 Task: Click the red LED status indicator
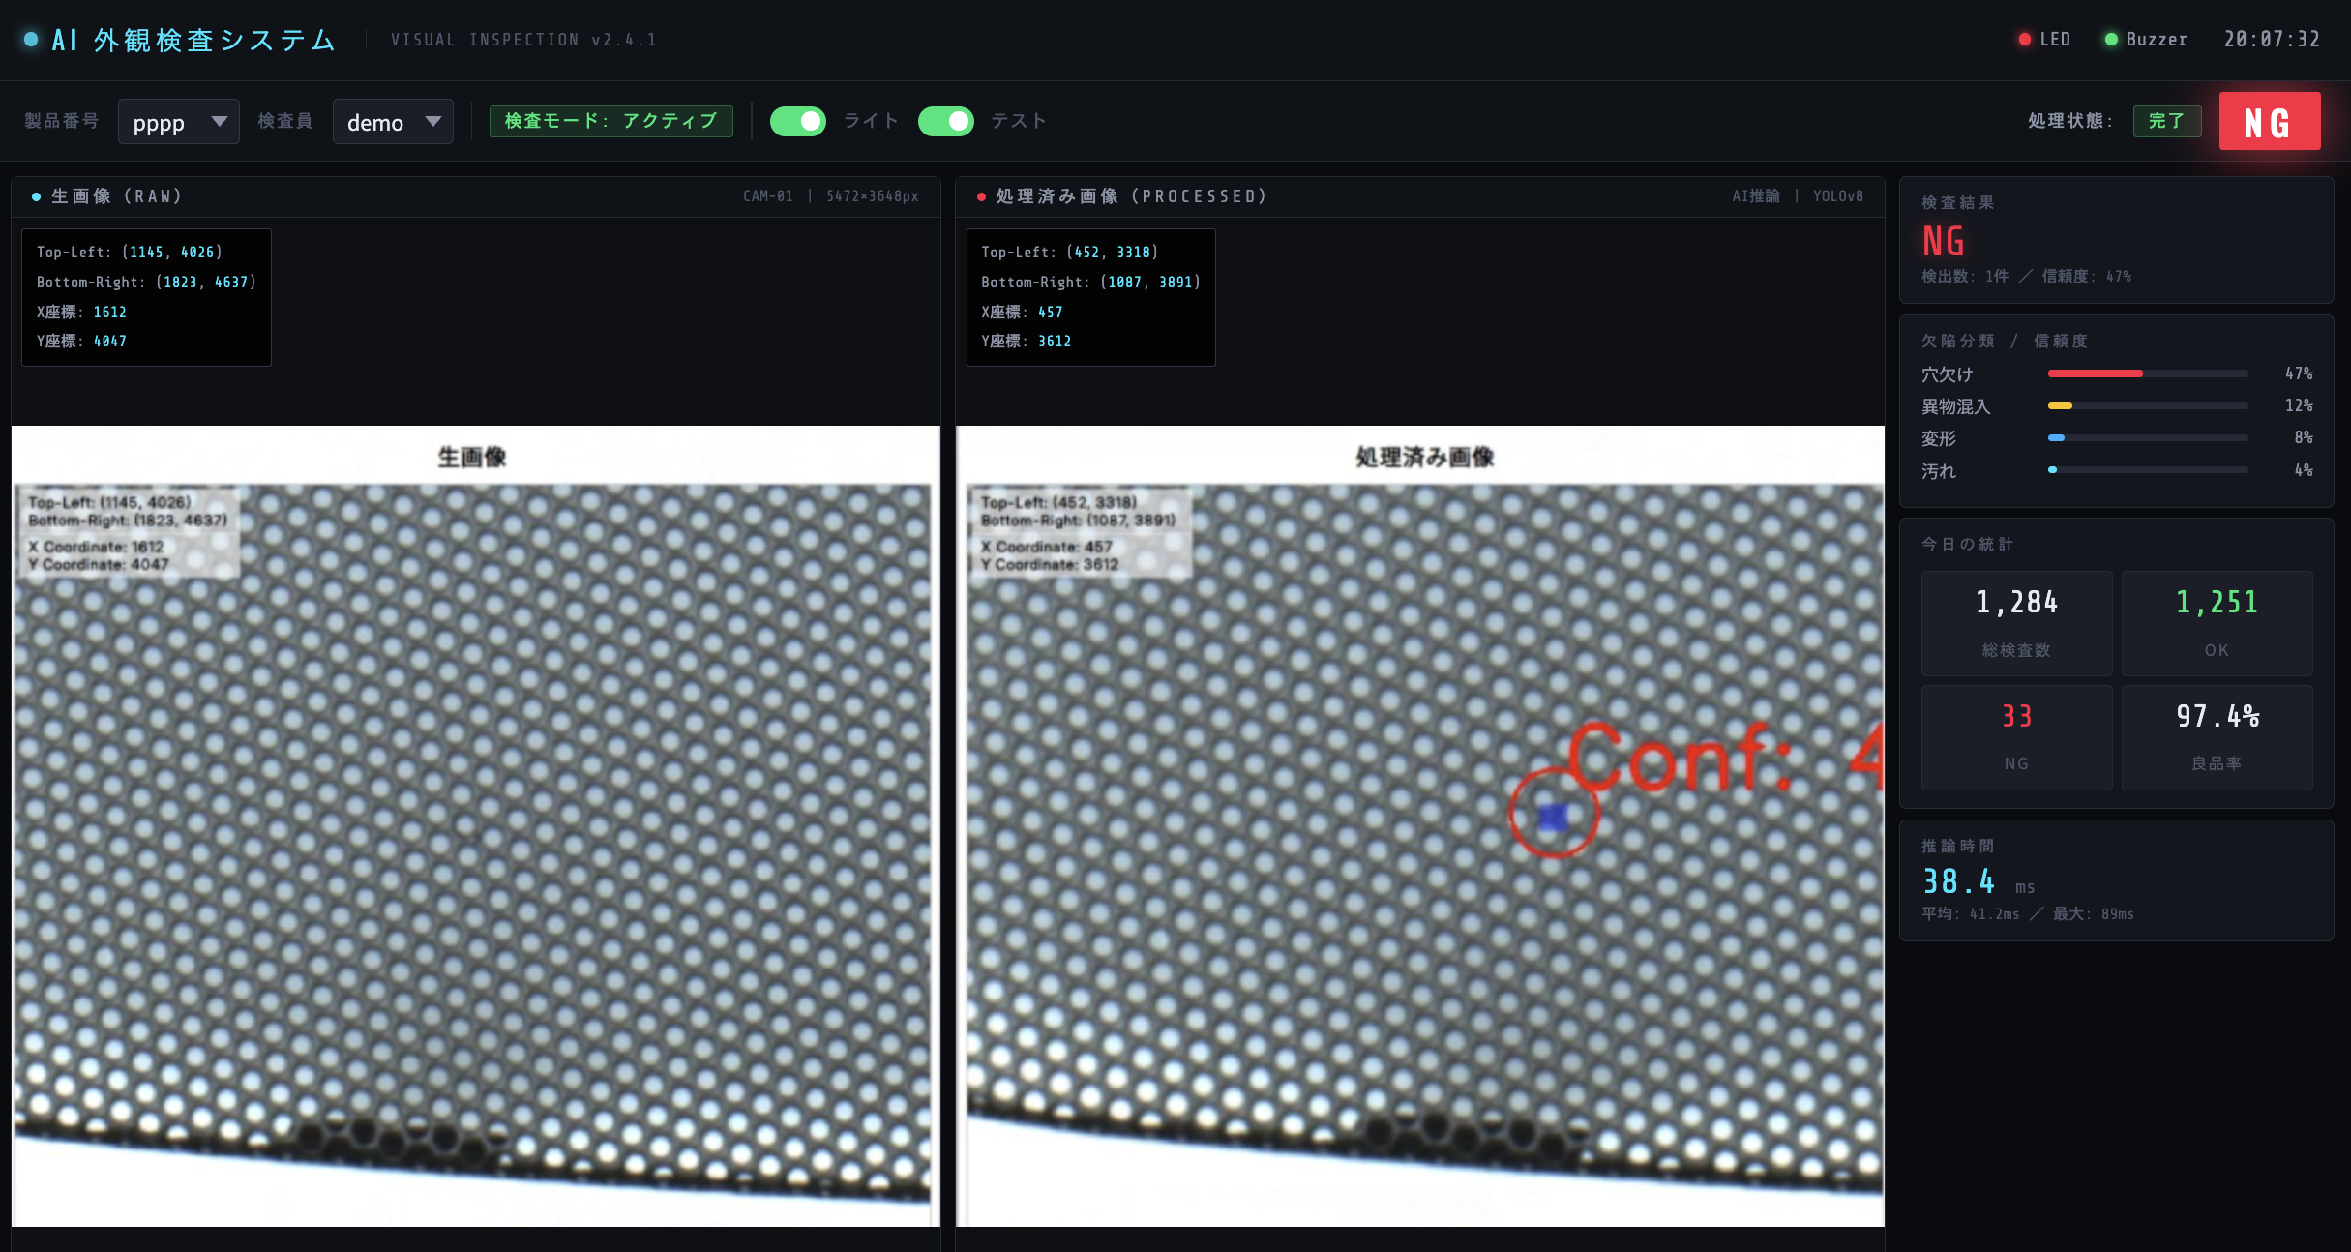point(2024,40)
